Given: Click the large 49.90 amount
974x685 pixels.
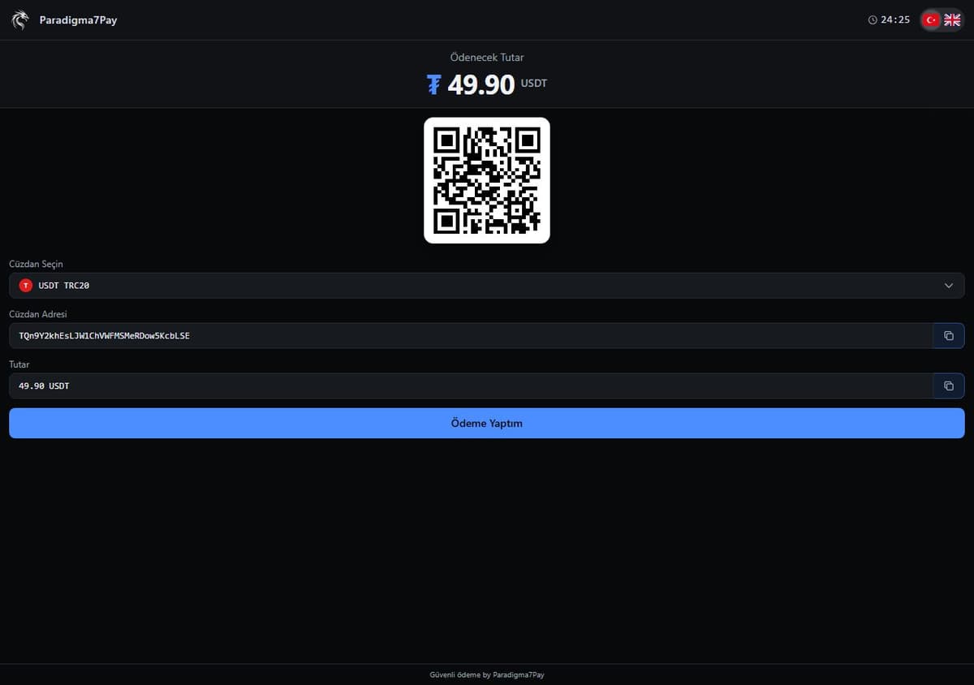Looking at the screenshot, I should coord(481,84).
